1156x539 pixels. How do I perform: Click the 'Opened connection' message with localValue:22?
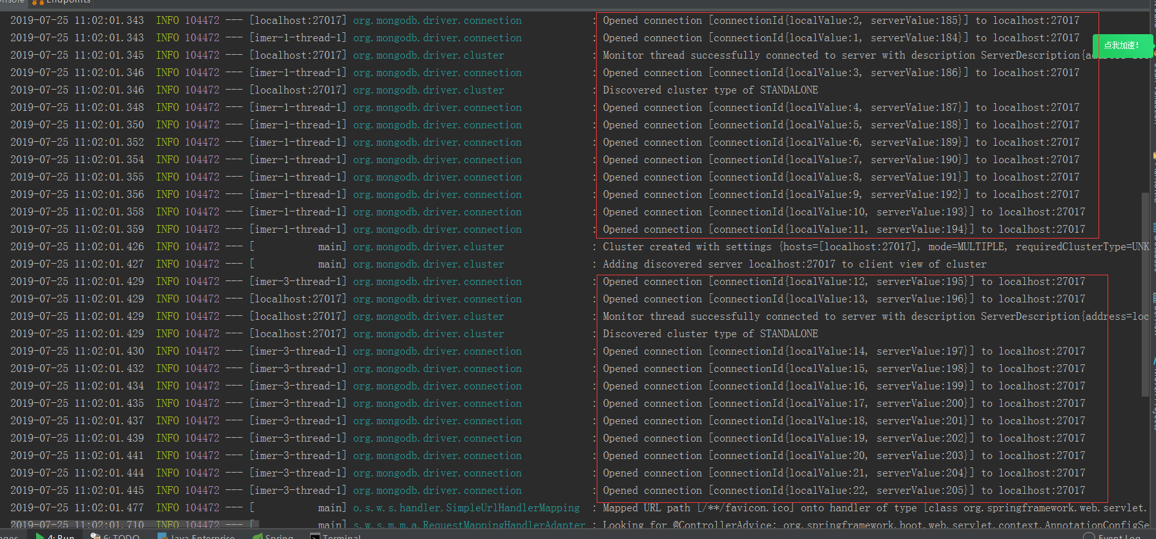844,491
